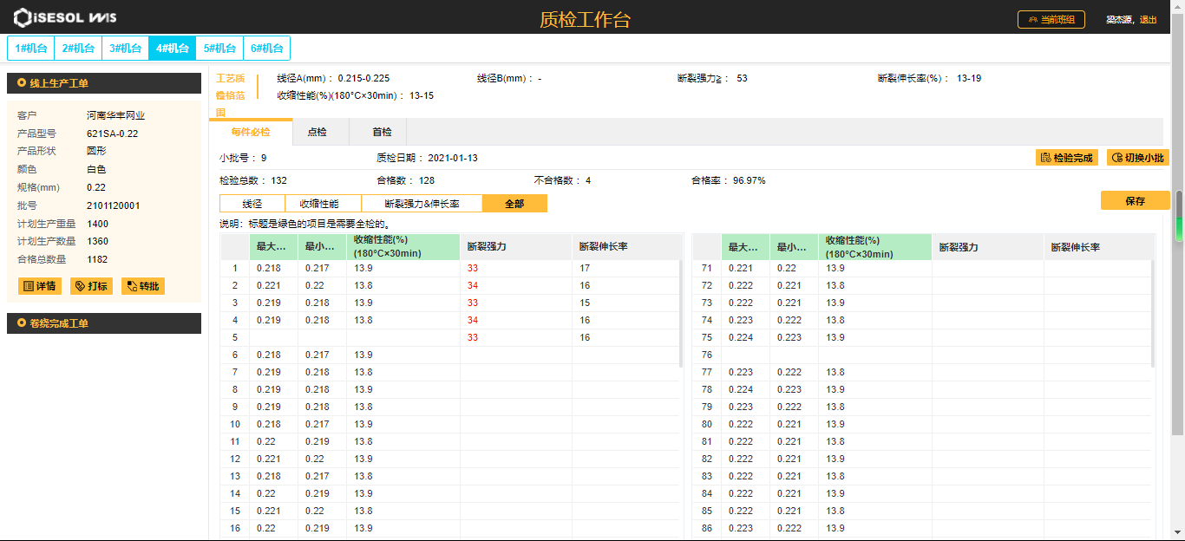The image size is (1185, 541).
Task: Select the 全部 filter option
Action: pyautogui.click(x=515, y=204)
